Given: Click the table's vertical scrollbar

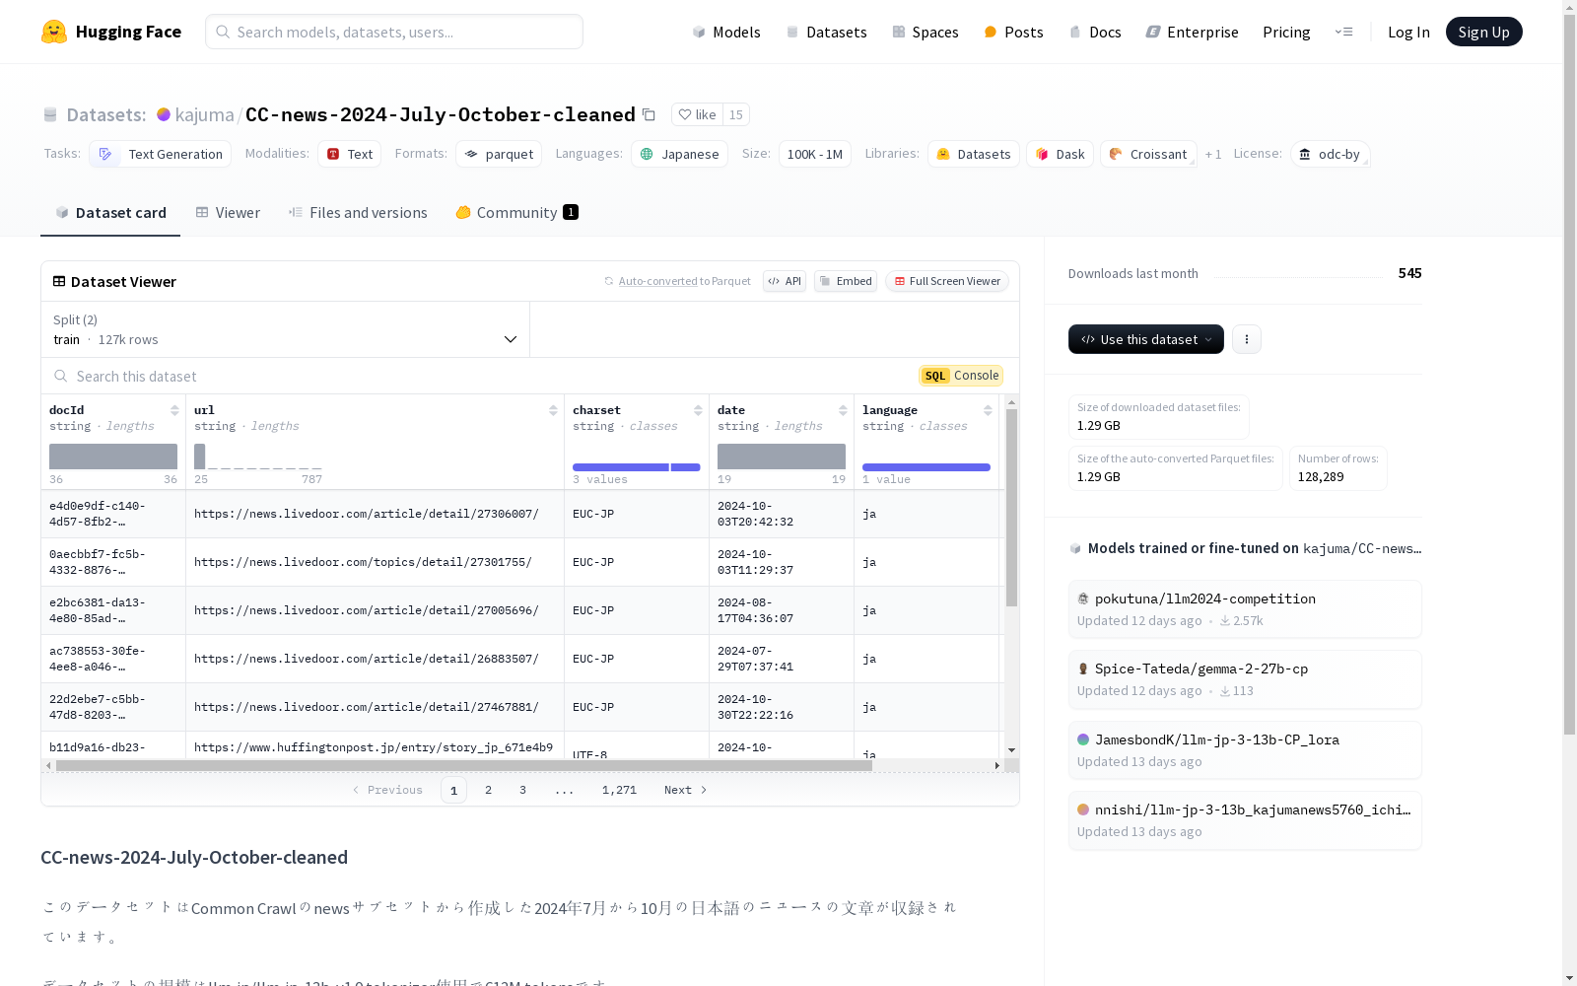Looking at the screenshot, I should click(1011, 508).
